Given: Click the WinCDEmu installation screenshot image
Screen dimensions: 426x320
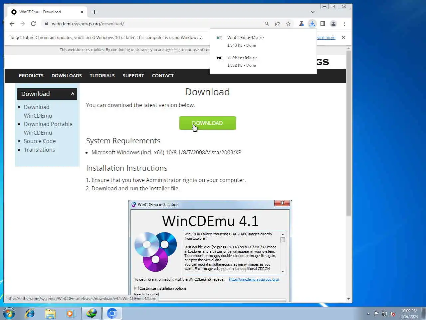Looking at the screenshot, I should [210, 251].
